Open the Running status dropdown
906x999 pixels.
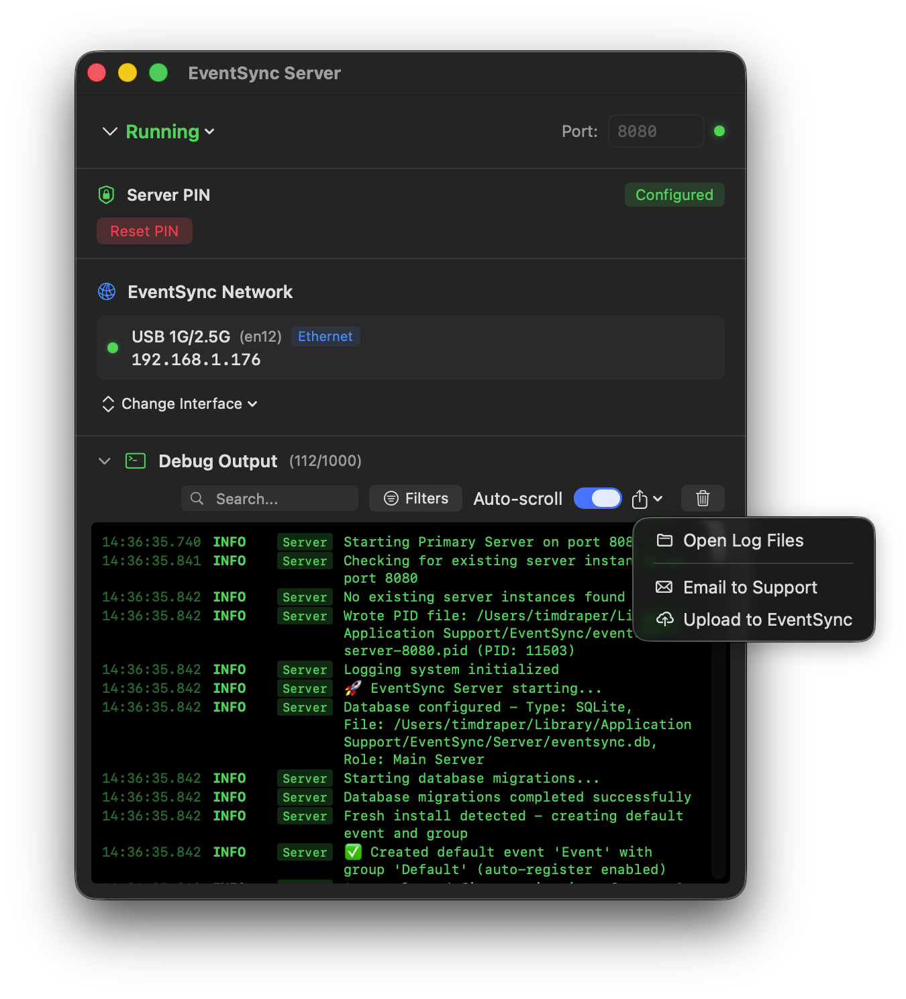pyautogui.click(x=170, y=132)
